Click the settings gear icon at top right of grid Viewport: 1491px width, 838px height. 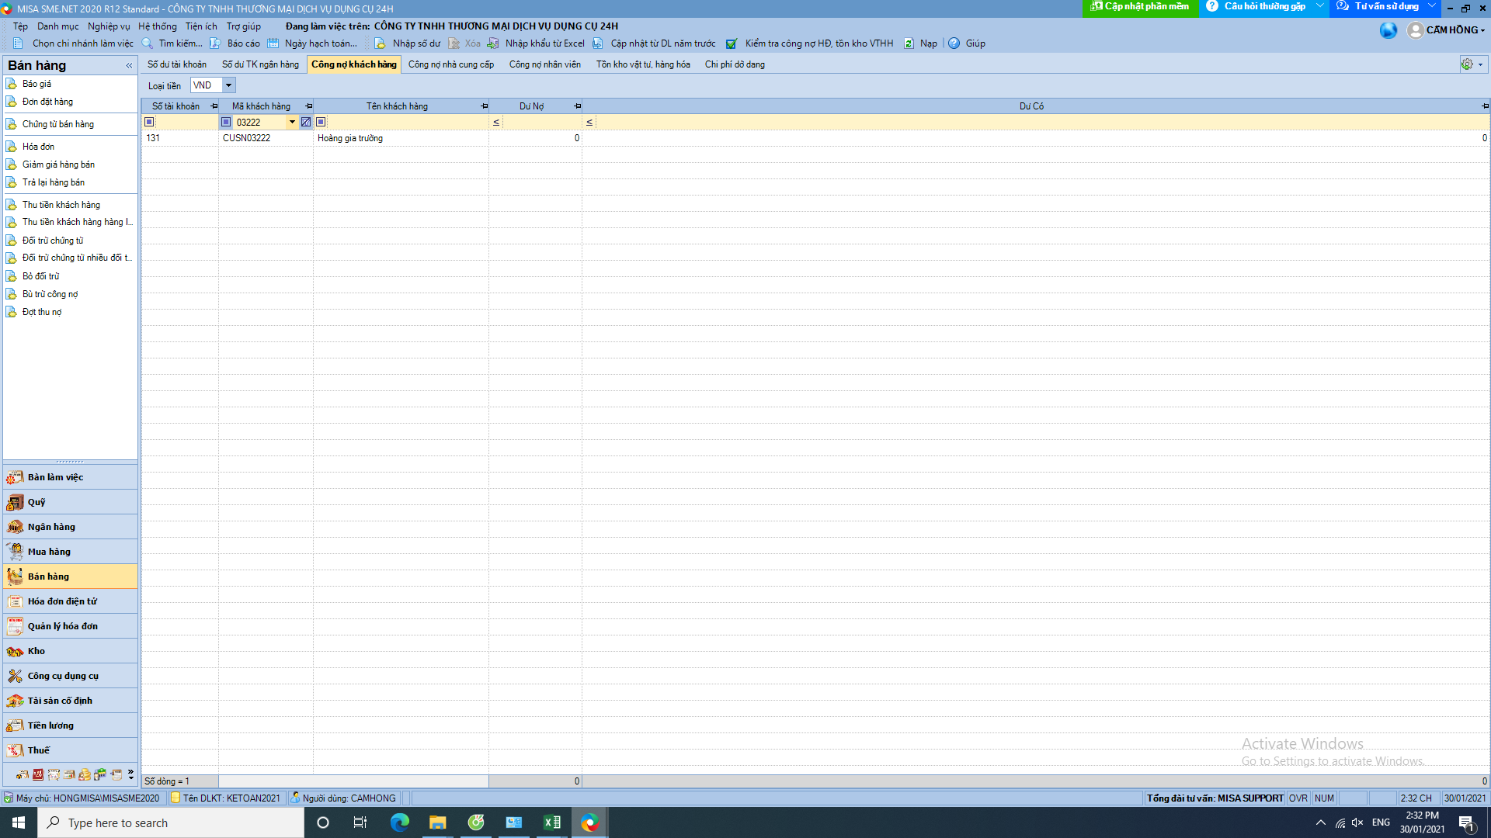(1467, 64)
